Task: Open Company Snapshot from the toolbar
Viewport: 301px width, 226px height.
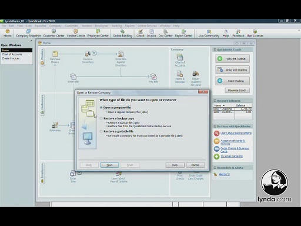Action: tap(28, 33)
